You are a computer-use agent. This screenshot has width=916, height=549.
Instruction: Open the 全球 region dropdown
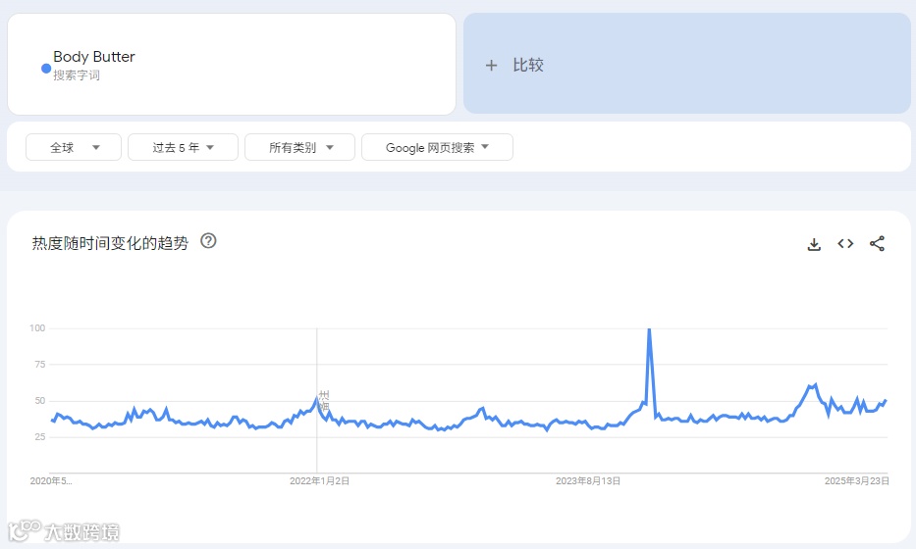coord(74,147)
